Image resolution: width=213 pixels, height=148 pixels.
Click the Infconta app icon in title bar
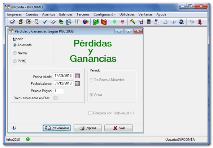coord(8,7)
